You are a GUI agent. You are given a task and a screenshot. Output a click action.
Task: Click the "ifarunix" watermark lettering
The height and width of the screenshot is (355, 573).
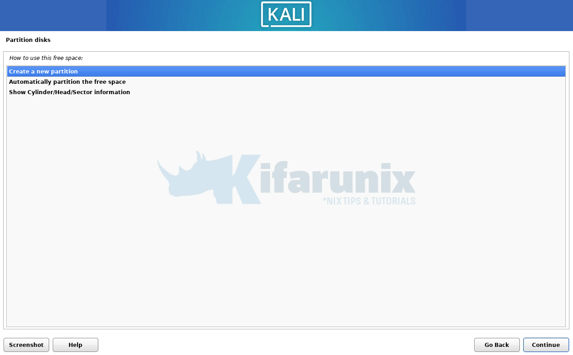(x=338, y=180)
